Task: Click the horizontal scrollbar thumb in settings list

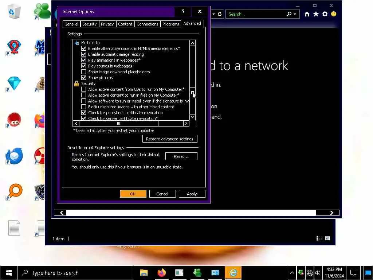Action: click(x=119, y=123)
